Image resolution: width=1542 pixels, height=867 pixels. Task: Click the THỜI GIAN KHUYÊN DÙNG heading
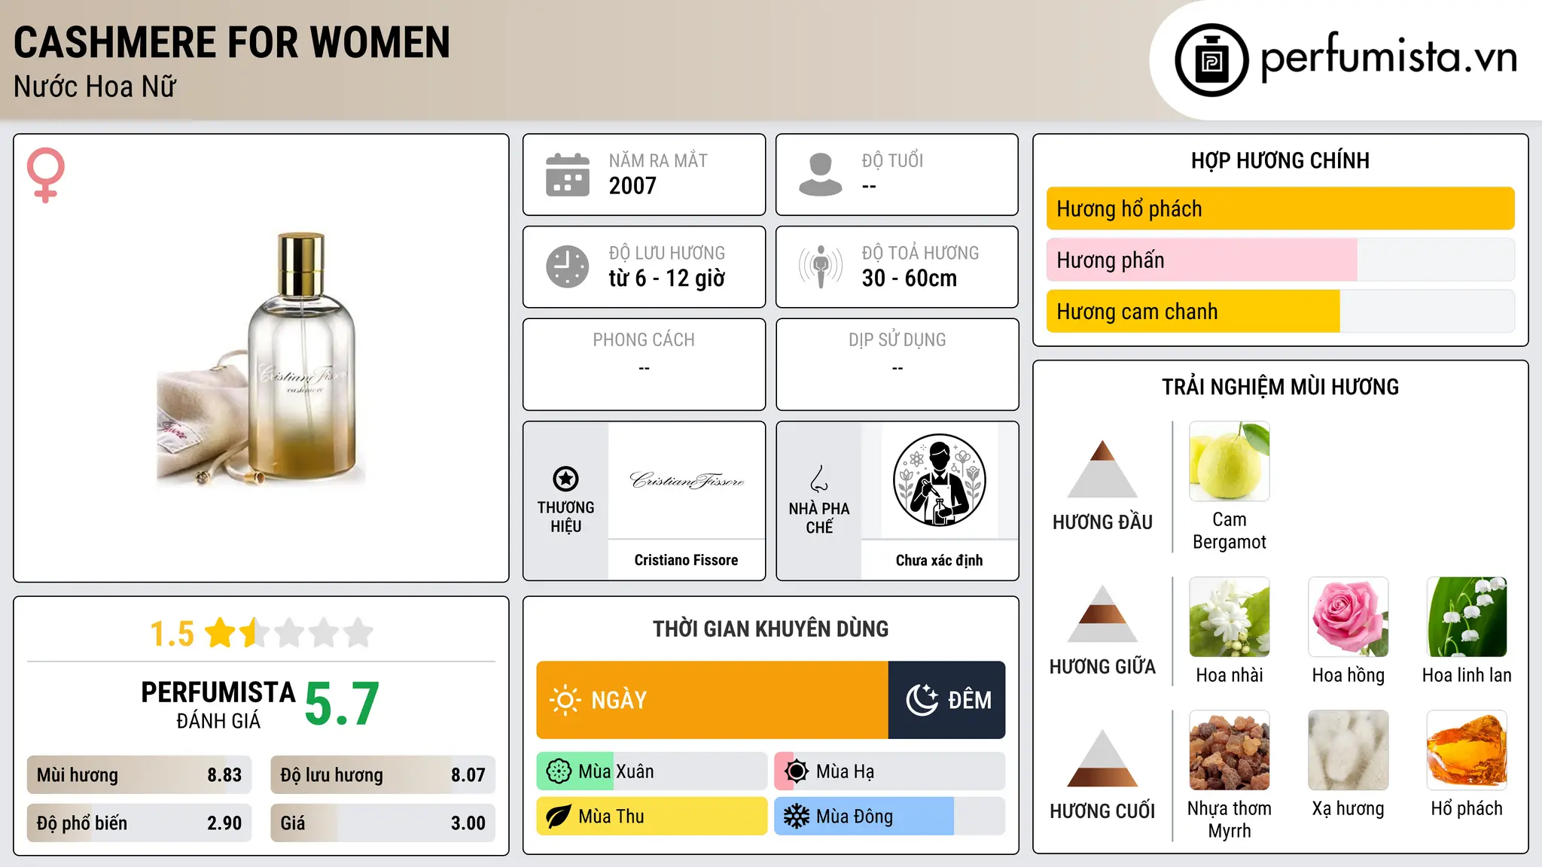point(771,628)
